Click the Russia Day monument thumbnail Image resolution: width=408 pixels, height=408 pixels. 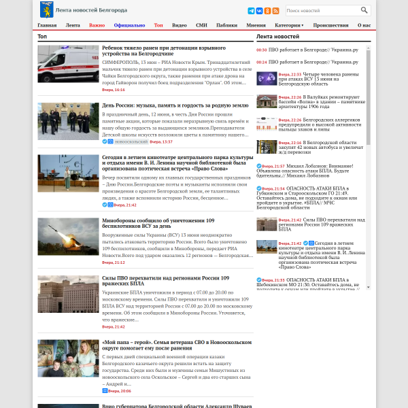pos(68,121)
